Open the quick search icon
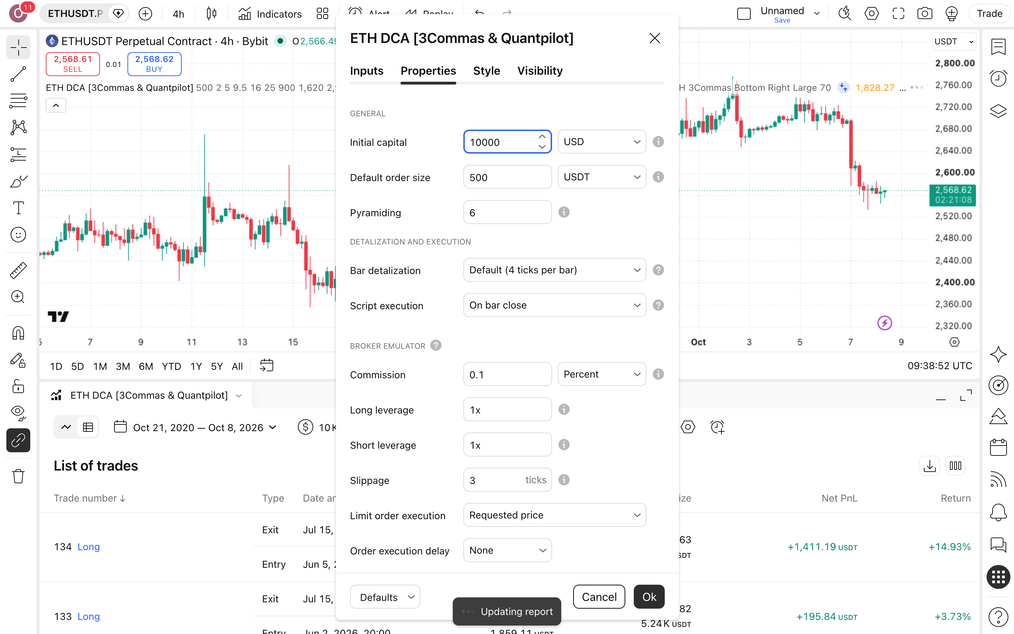The image size is (1014, 634). point(845,13)
